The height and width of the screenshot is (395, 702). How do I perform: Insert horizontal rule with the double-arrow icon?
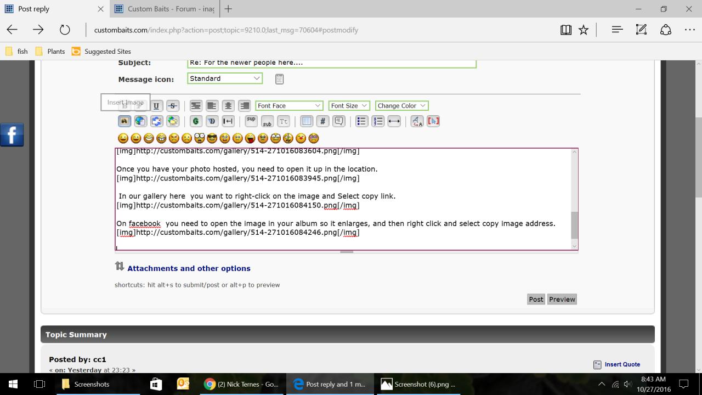(x=394, y=121)
